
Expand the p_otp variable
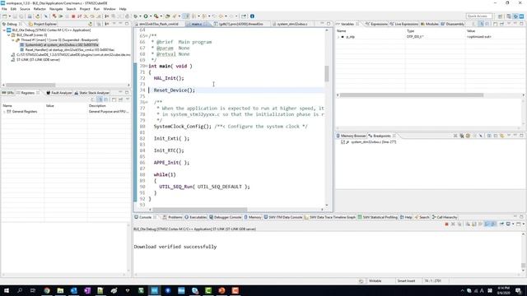[338, 37]
